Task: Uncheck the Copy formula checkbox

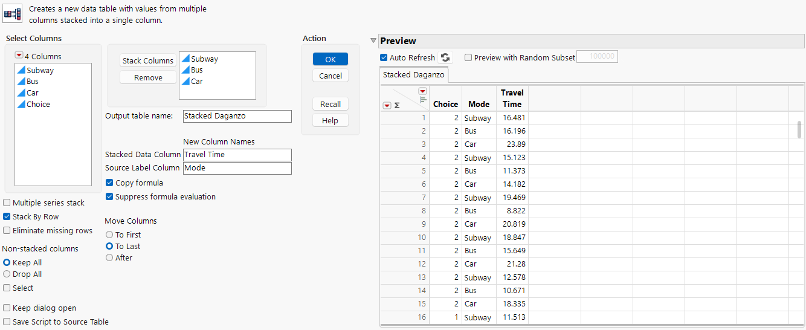Action: [x=109, y=183]
